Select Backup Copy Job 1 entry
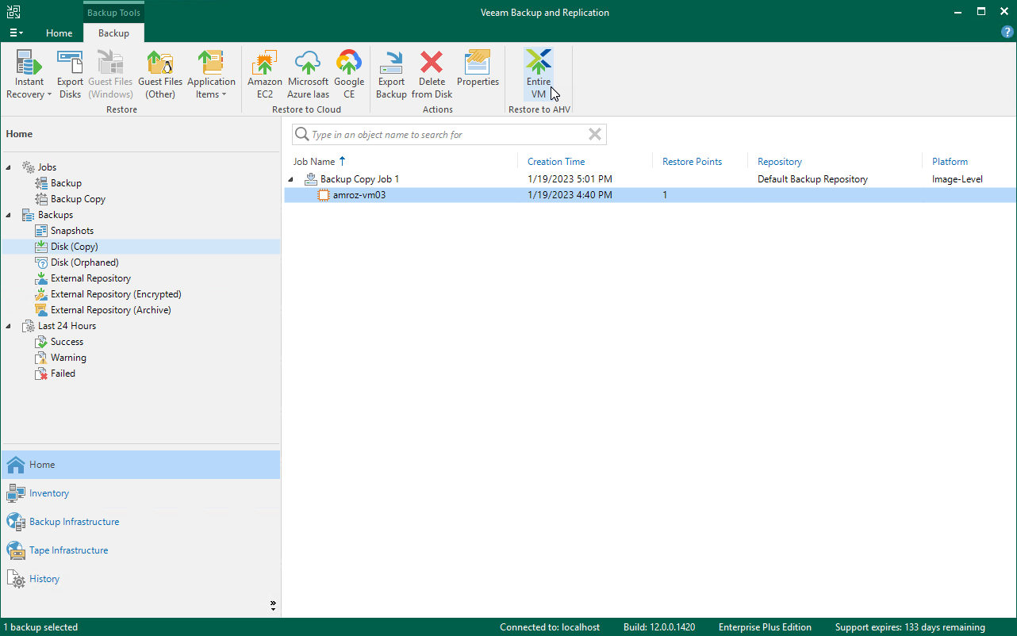The width and height of the screenshot is (1017, 636). pos(359,179)
